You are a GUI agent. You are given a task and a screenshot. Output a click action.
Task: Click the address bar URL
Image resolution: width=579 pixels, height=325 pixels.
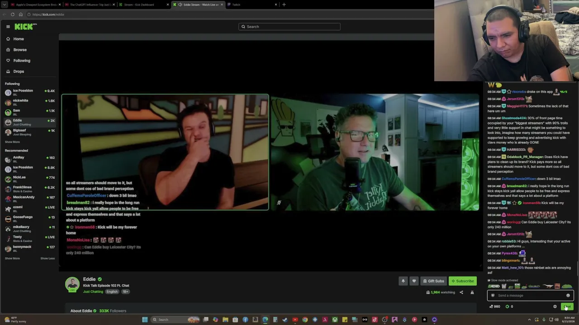48,14
